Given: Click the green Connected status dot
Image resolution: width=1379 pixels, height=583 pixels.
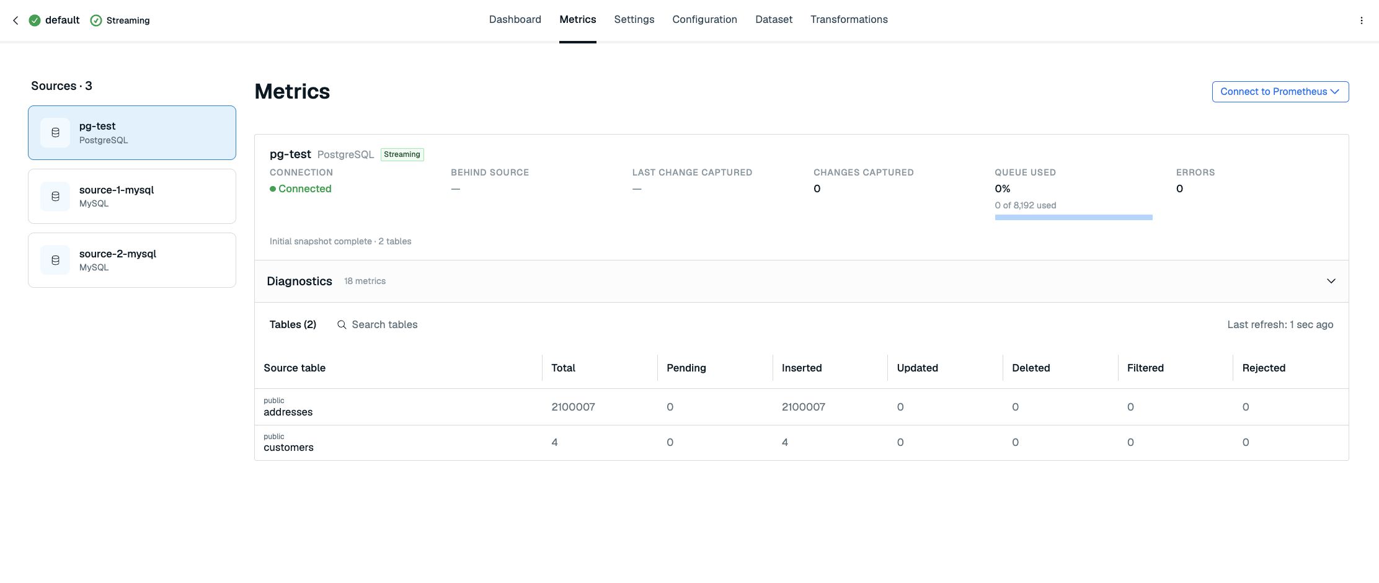Looking at the screenshot, I should pyautogui.click(x=273, y=189).
